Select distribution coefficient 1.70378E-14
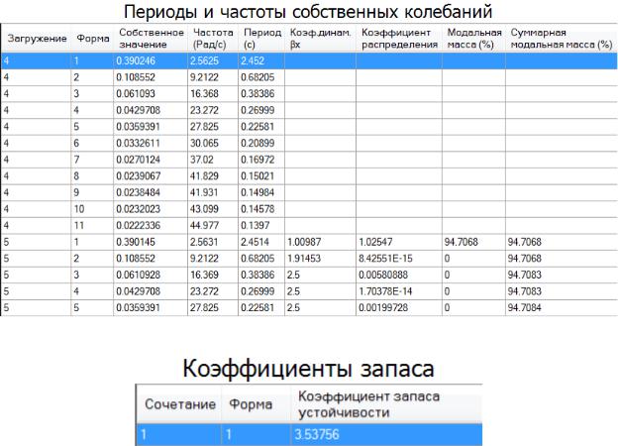Screen dimensions: 618x446 (399, 291)
